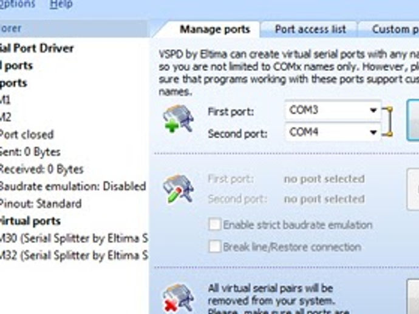Screen dimensions: 419x314
Task: Click the yellow bracket linking both ports
Action: [387, 122]
